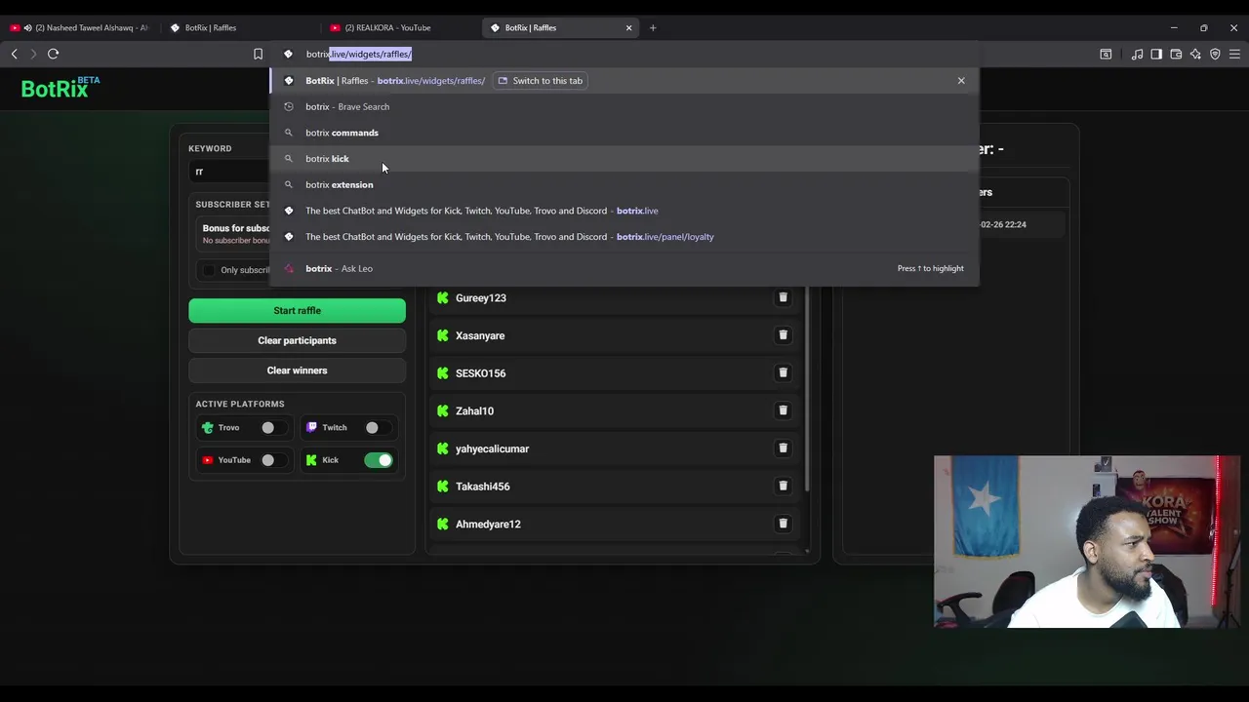Image resolution: width=1249 pixels, height=702 pixels.
Task: Open botrix.live/panel/loyalty suggestion
Action: click(x=624, y=236)
